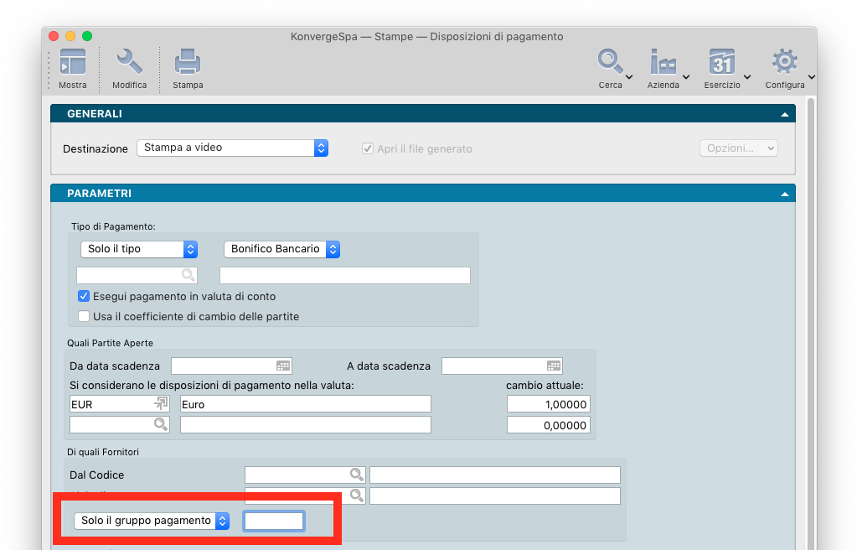857x550 pixels.
Task: Collapse the GENERALI section
Action: [784, 114]
